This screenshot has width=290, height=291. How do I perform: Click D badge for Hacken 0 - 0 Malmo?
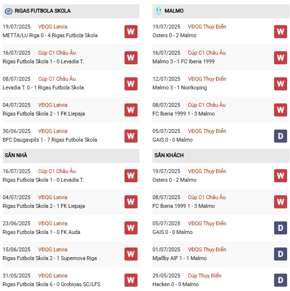click(x=280, y=280)
